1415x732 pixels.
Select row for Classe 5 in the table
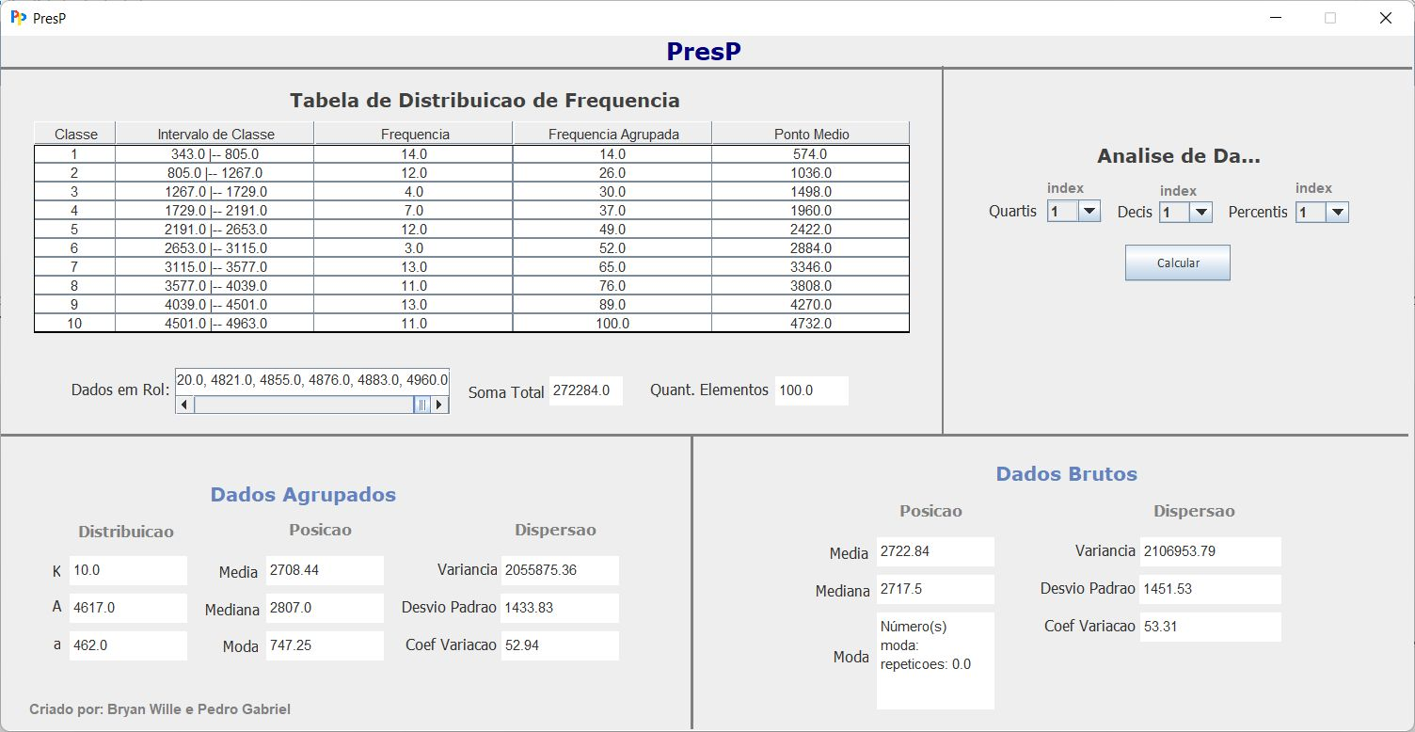(x=470, y=229)
